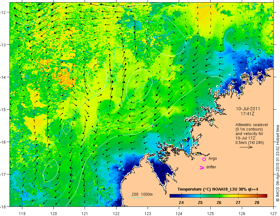Image resolution: width=280 pixels, height=216 pixels.
Task: Click the longitude axis label 120
Action: 53,213
